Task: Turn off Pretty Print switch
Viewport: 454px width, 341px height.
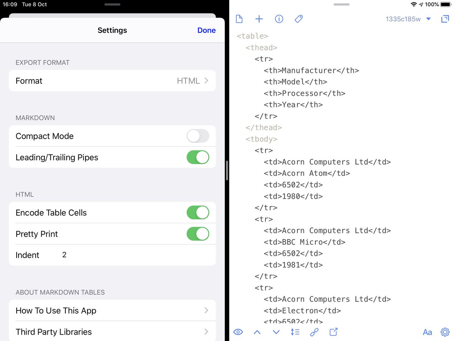Action: [198, 234]
